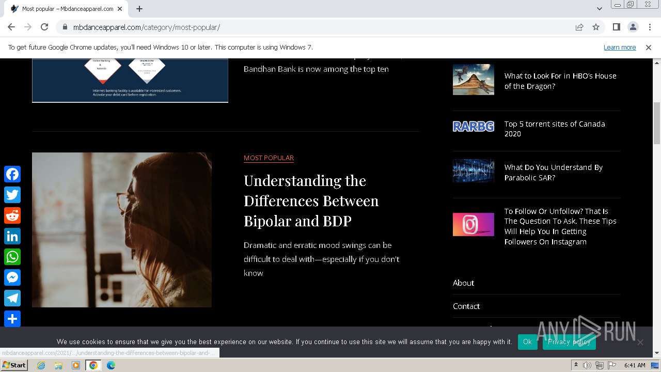Open network status icon in tray
This screenshot has width=661, height=372.
tap(600, 365)
